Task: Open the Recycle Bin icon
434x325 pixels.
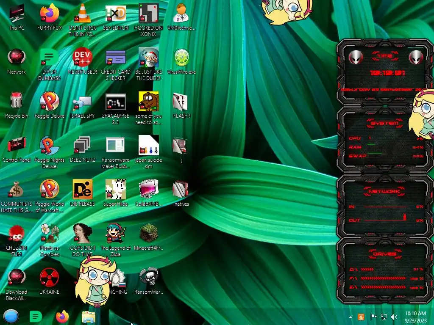Action: point(17,105)
